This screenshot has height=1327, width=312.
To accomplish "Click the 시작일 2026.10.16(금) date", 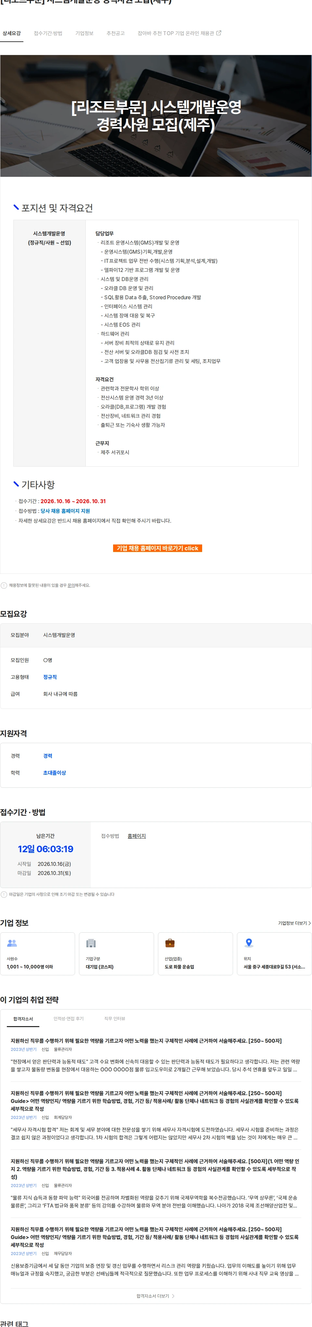I will [x=55, y=864].
